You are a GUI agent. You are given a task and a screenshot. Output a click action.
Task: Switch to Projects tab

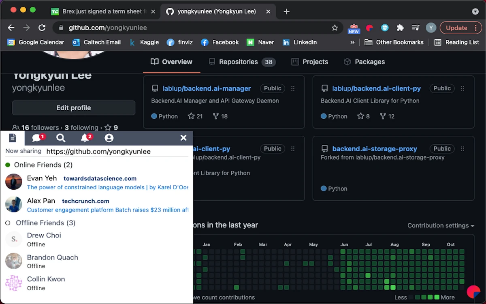(x=310, y=62)
